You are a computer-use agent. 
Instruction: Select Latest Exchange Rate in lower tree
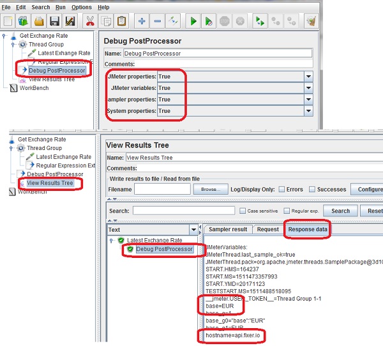63,156
